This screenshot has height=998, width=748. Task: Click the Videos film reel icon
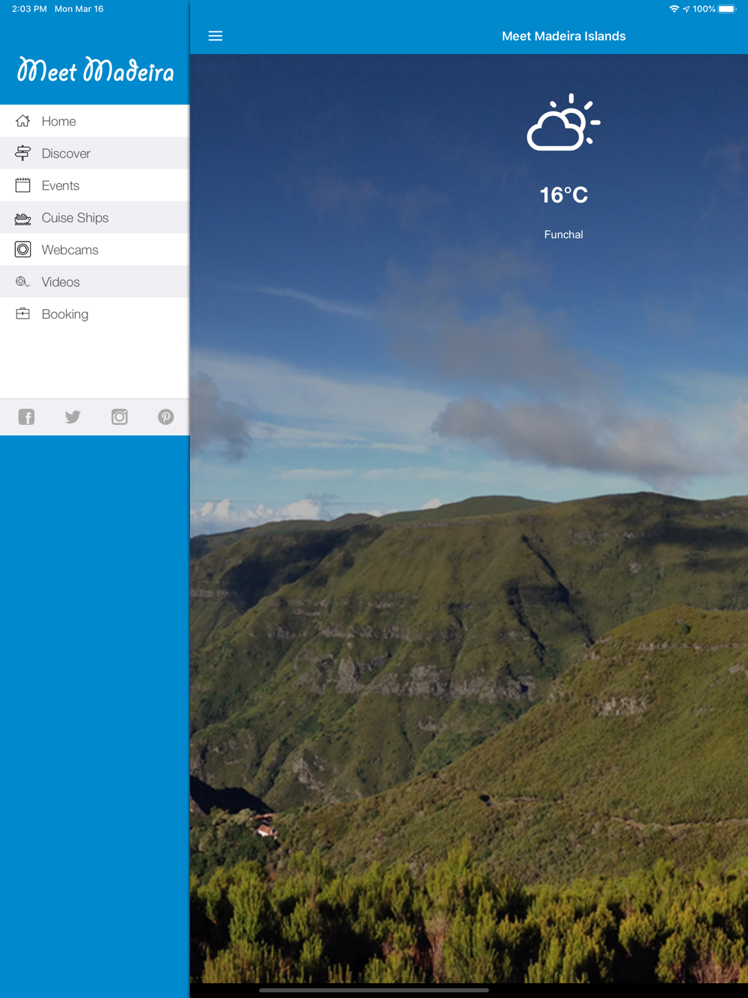[x=22, y=281]
